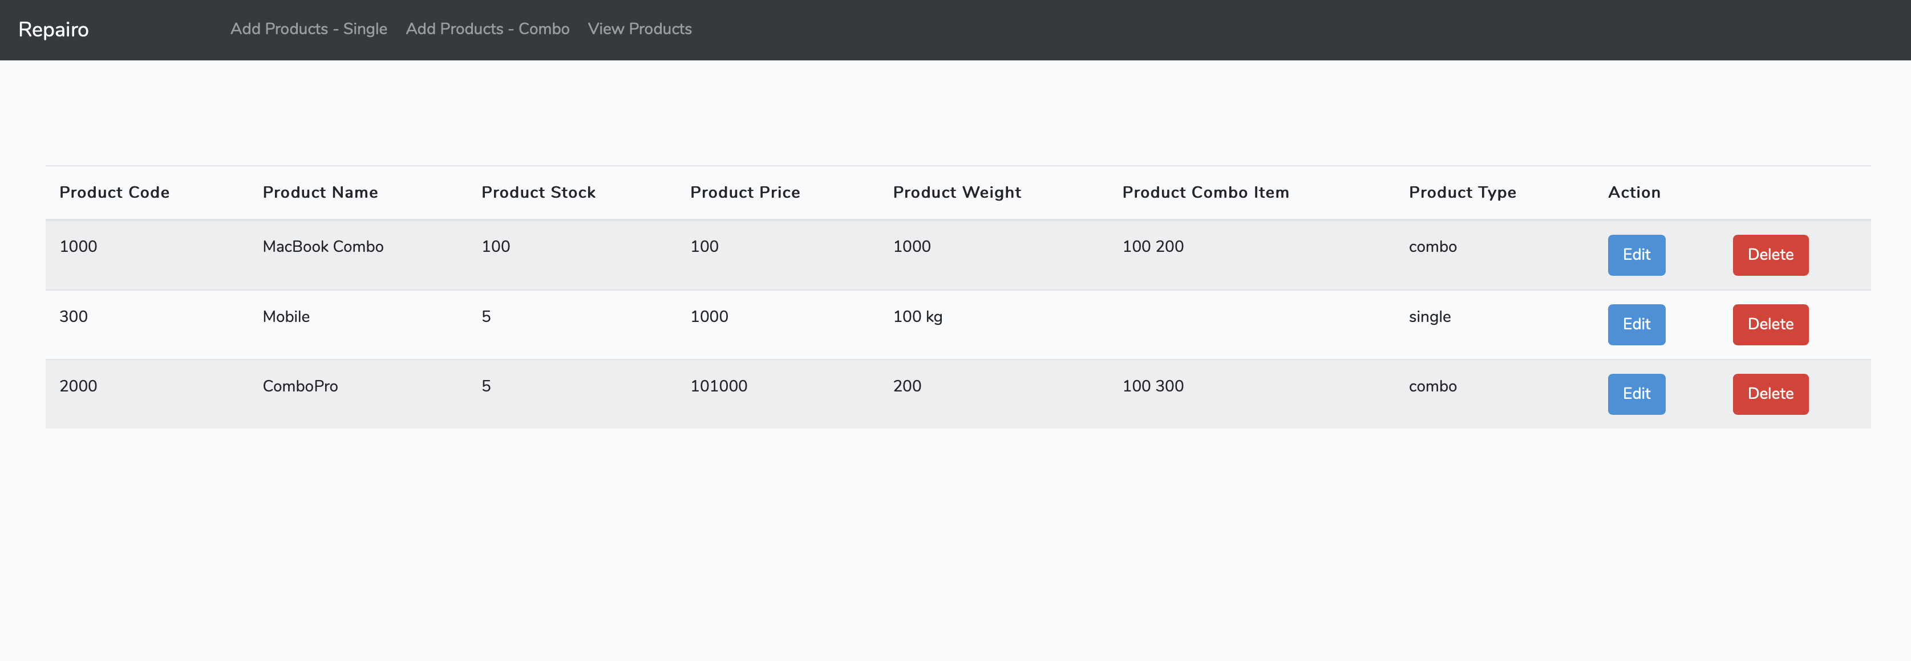Edit the ComboPro product
The image size is (1911, 661).
[1636, 394]
